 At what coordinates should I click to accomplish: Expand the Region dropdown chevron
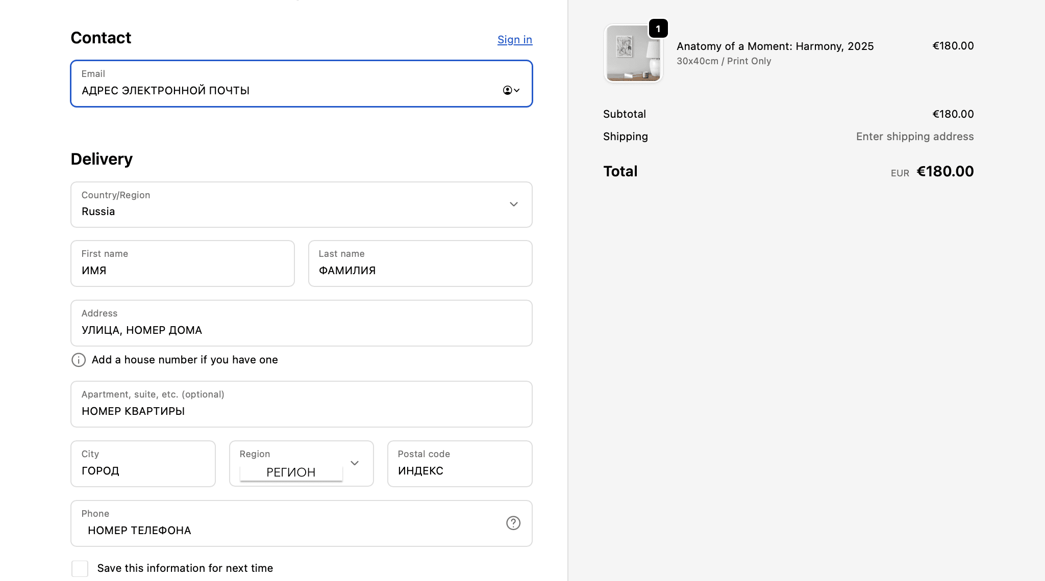355,463
